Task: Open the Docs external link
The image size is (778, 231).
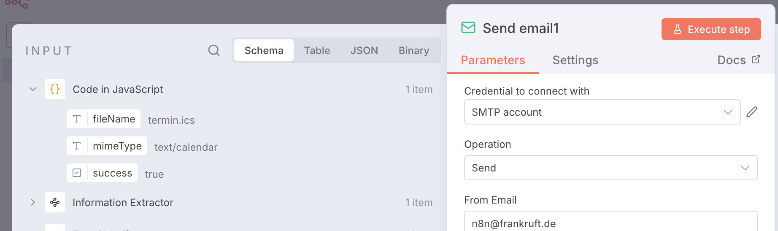Action: tap(738, 60)
